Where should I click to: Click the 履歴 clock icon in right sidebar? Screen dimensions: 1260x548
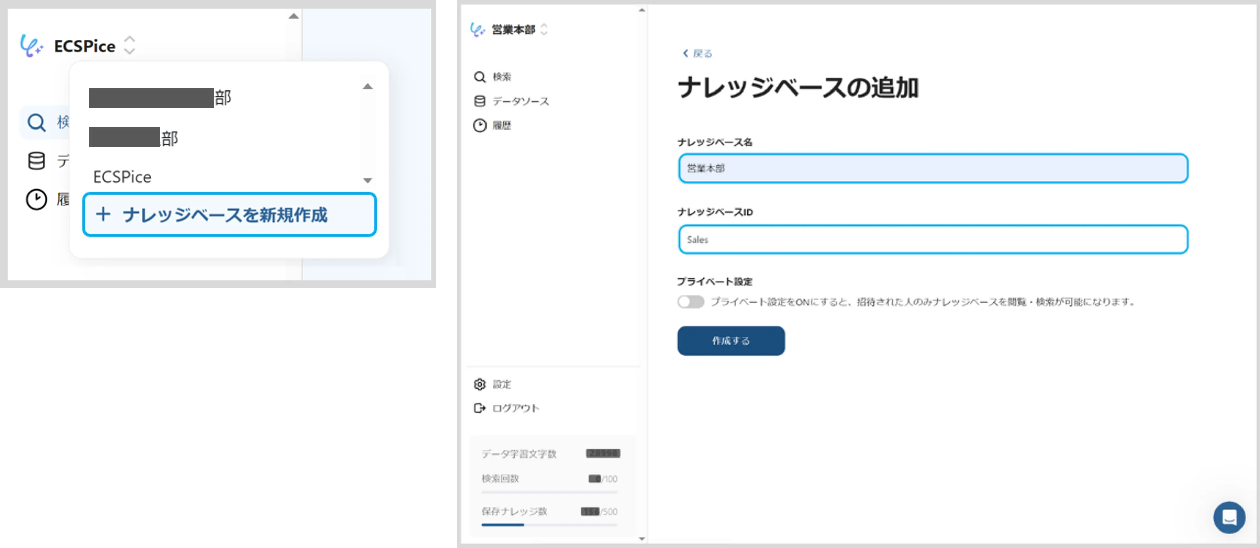480,125
